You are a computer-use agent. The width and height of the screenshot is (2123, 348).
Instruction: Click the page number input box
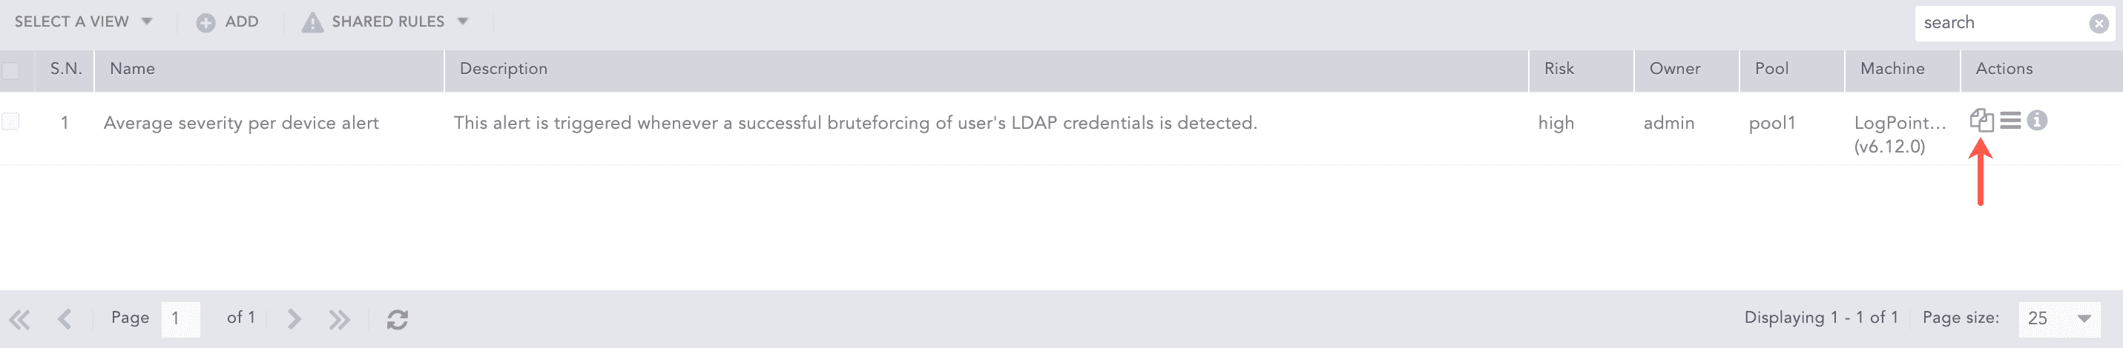click(180, 319)
